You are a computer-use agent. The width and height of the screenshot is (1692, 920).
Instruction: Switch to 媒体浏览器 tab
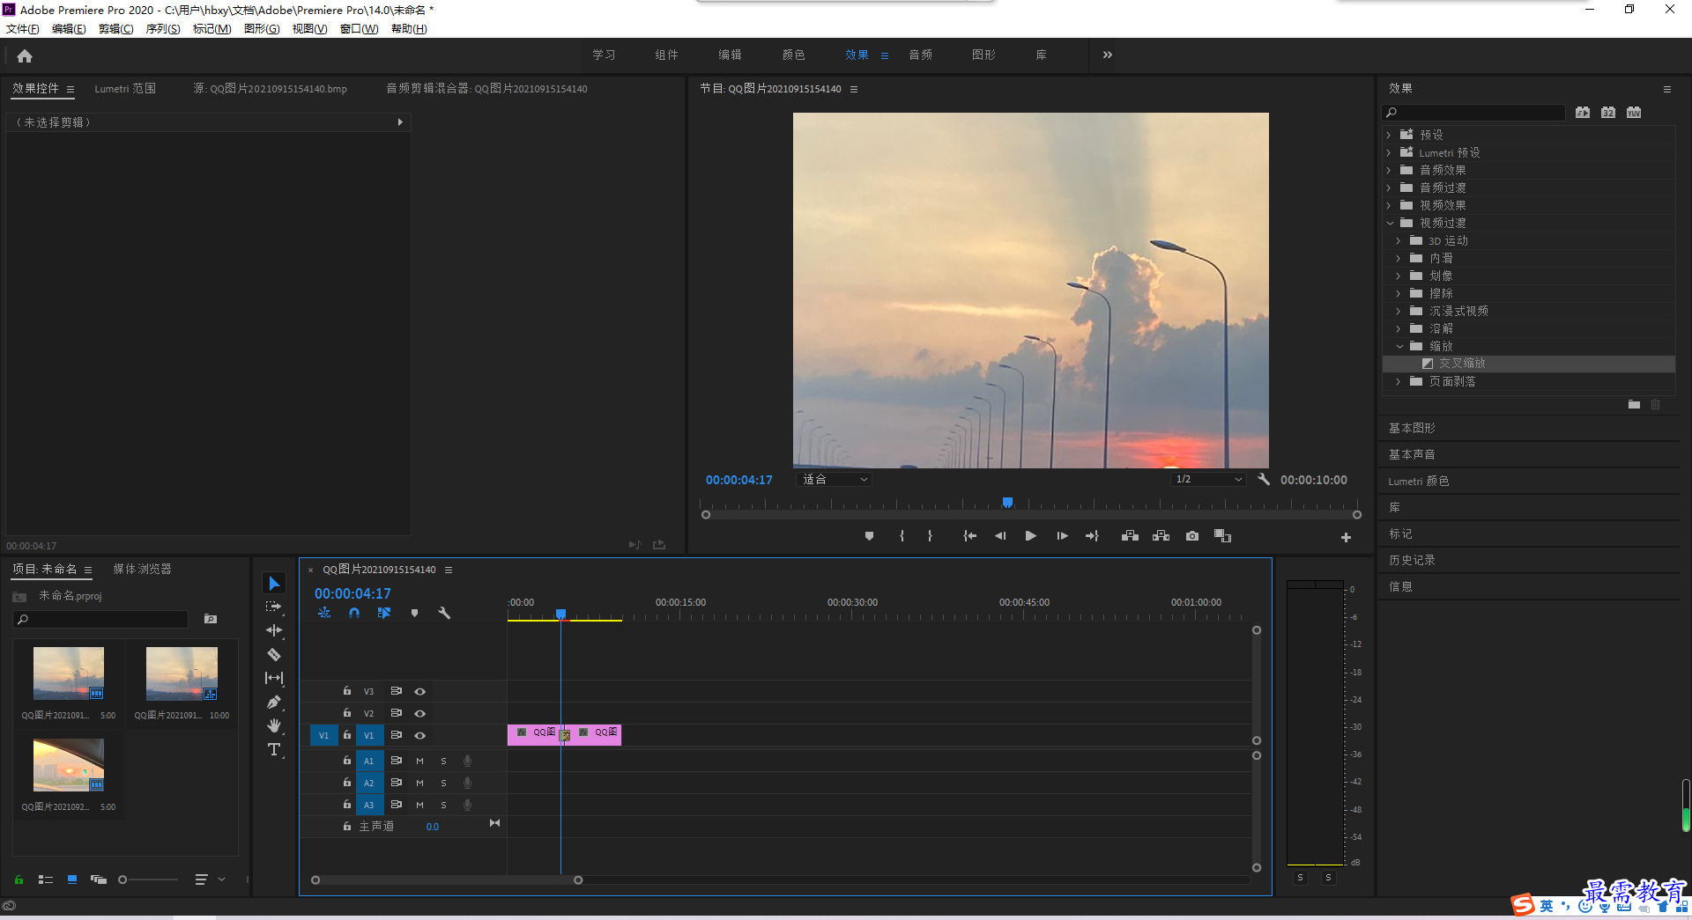click(142, 569)
